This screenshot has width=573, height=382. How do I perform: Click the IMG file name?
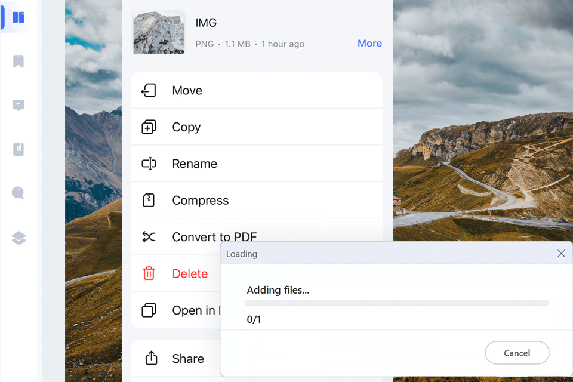click(x=206, y=23)
